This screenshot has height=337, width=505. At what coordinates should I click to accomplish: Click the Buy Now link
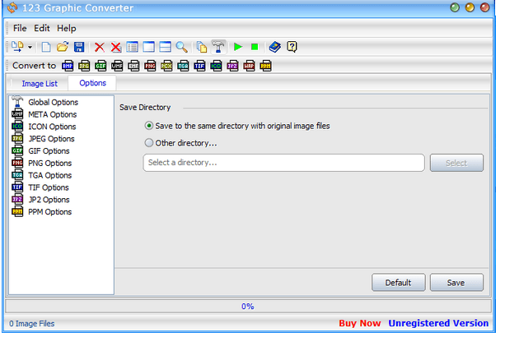click(x=360, y=323)
